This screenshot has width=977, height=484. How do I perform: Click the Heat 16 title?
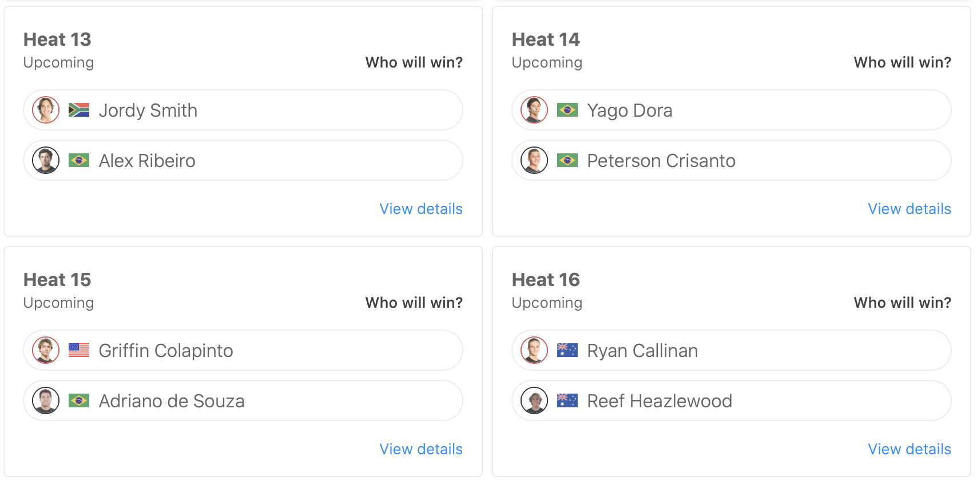[x=546, y=280]
